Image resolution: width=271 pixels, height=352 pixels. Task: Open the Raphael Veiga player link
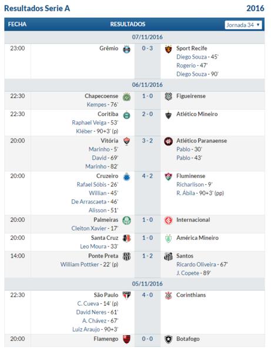pos(89,123)
